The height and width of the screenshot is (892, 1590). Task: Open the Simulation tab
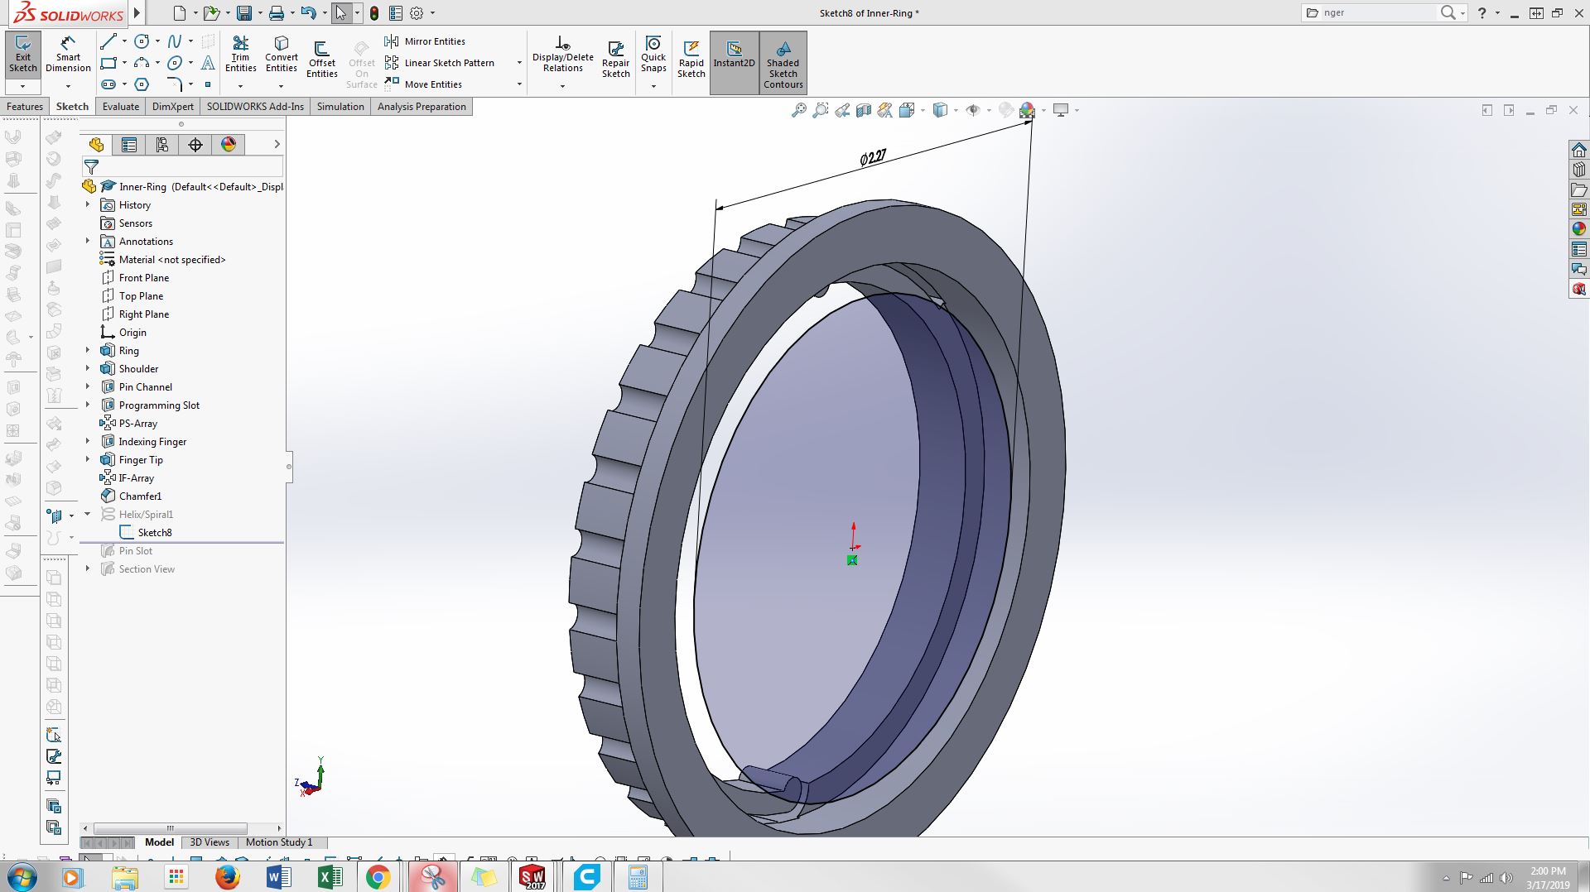coord(340,107)
